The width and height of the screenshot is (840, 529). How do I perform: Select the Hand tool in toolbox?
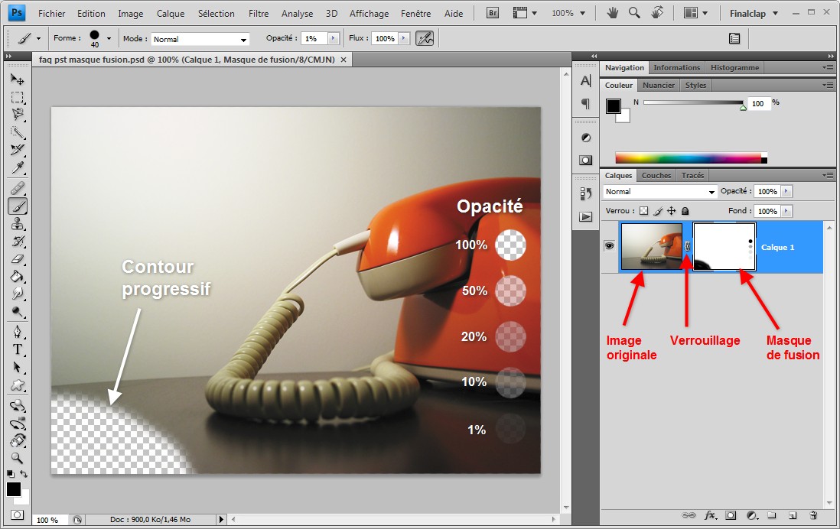pyautogui.click(x=17, y=441)
